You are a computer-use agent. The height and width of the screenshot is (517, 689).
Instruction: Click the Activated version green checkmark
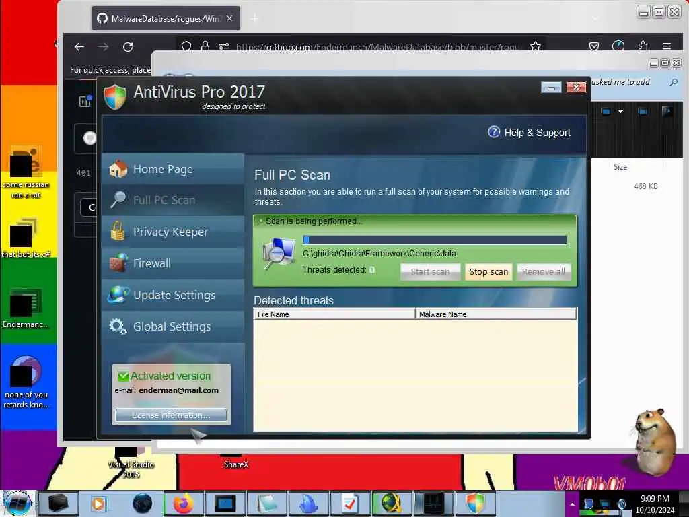pos(123,376)
